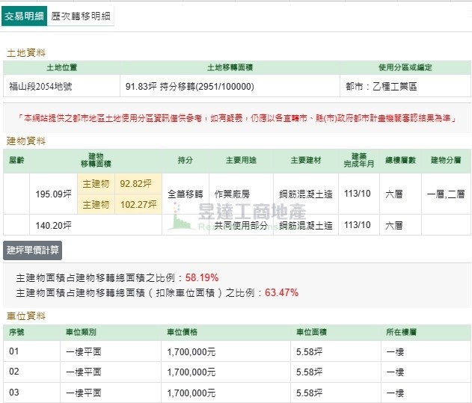Select the 195.09坪 building transfer area

point(53,194)
